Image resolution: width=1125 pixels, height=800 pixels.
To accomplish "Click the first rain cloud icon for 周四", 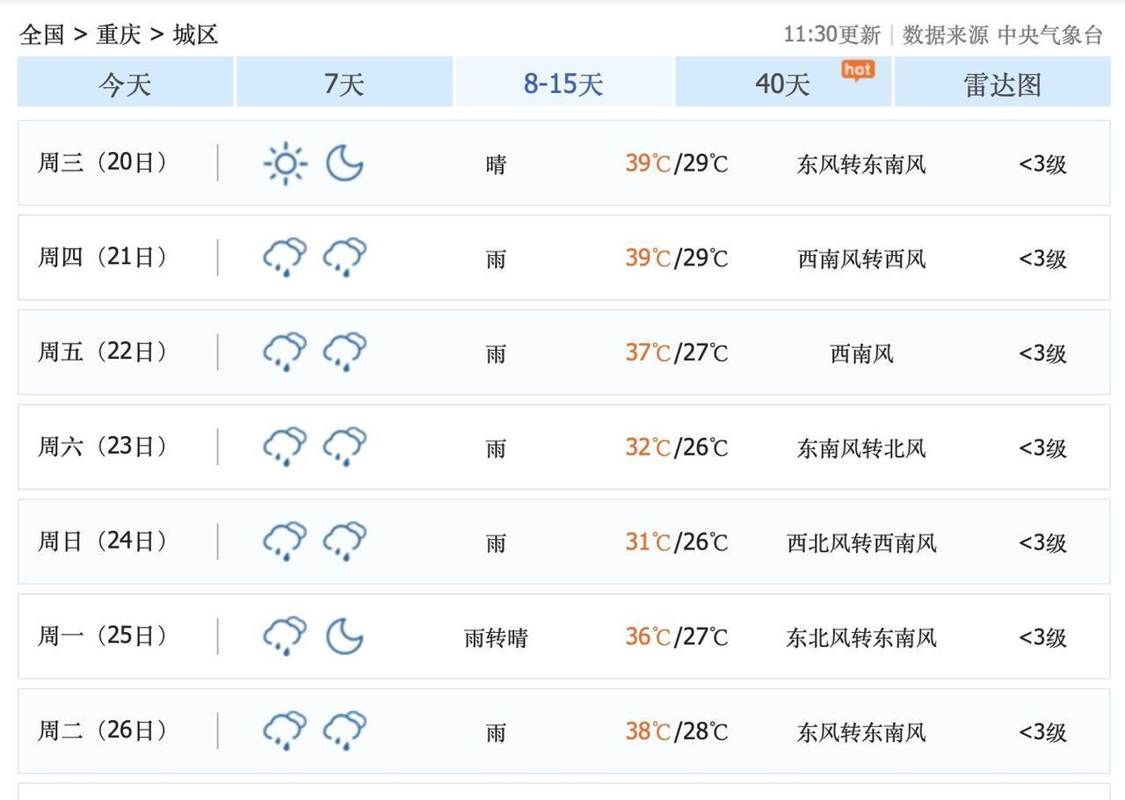I will coord(285,258).
